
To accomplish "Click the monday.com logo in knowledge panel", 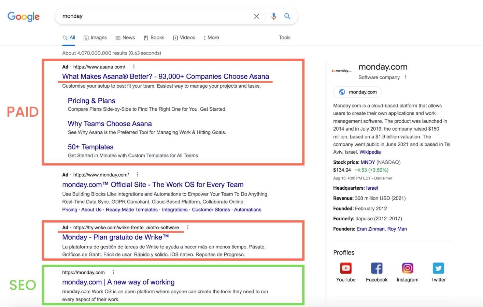I will [341, 71].
